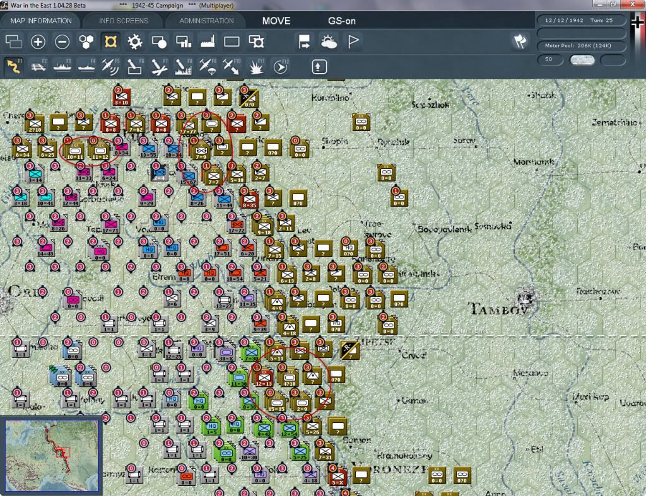Viewport: 646px width, 496px height.
Task: Zoom out with the minus icon
Action: coord(62,42)
